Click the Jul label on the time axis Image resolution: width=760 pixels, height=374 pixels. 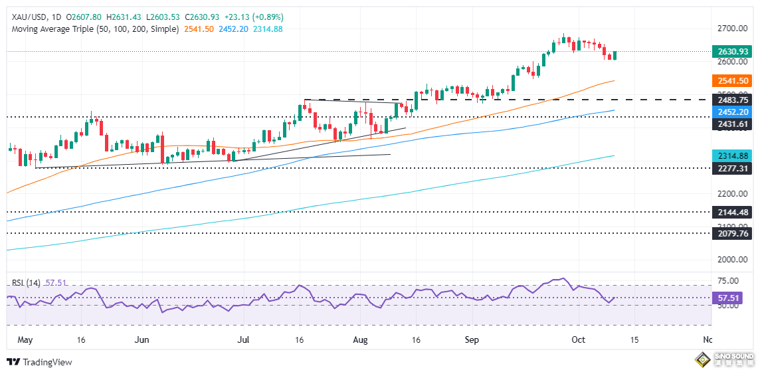[x=244, y=339]
